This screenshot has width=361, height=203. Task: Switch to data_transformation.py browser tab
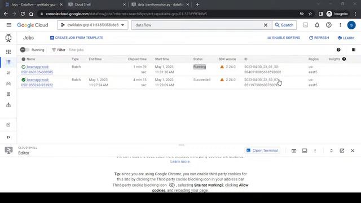(x=160, y=5)
